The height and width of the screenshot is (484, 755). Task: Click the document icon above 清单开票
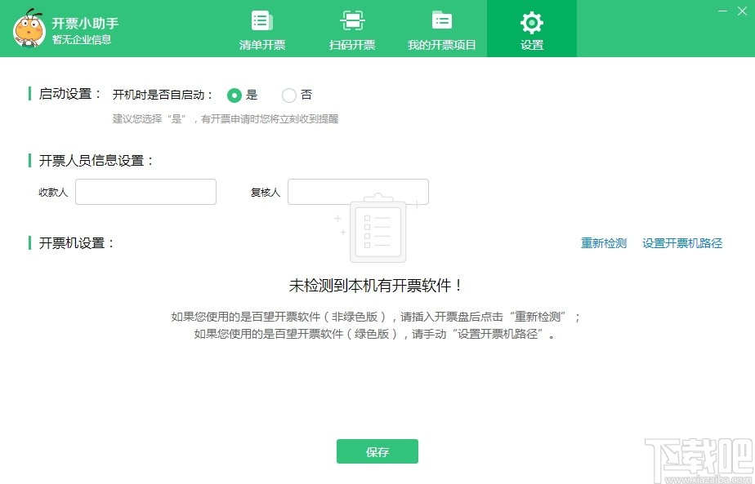tap(261, 20)
